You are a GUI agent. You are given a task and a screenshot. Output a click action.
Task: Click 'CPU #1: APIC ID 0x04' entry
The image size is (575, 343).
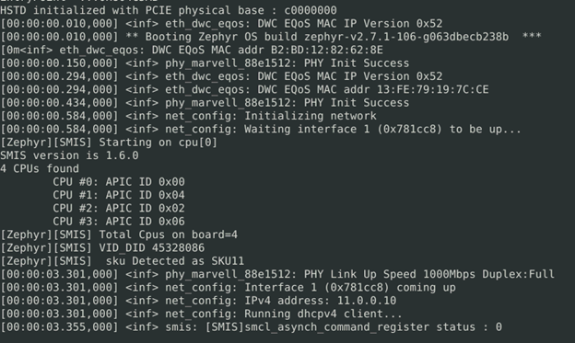(x=119, y=195)
